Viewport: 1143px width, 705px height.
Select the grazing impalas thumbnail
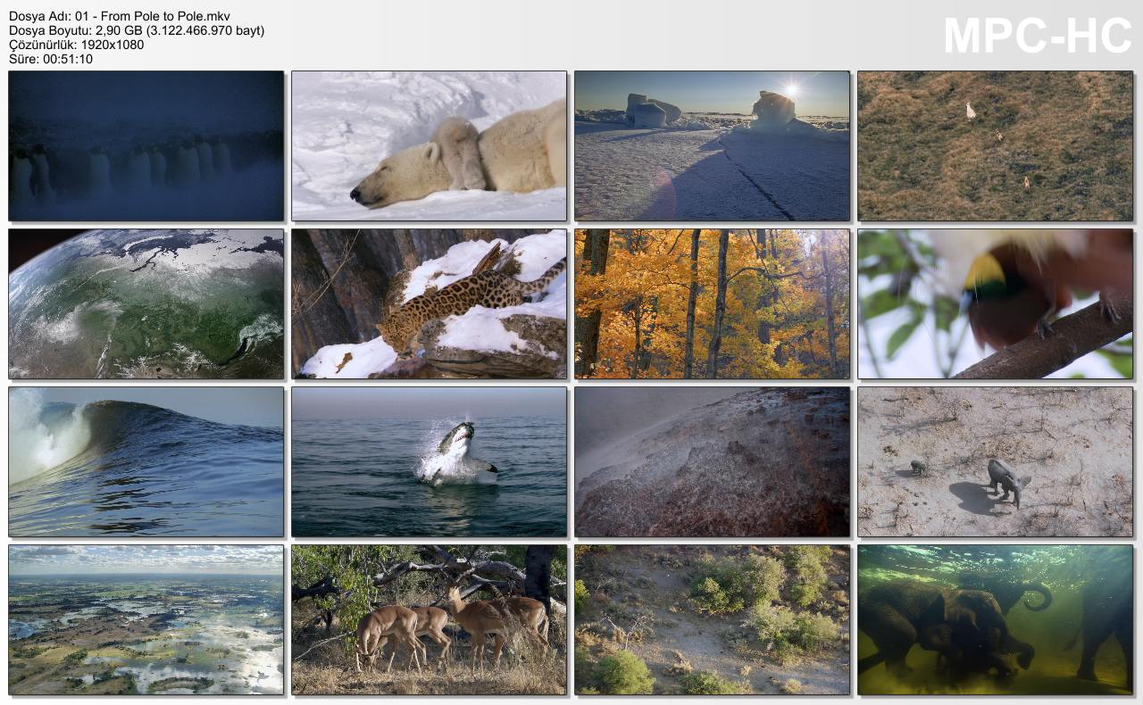pyautogui.click(x=429, y=619)
